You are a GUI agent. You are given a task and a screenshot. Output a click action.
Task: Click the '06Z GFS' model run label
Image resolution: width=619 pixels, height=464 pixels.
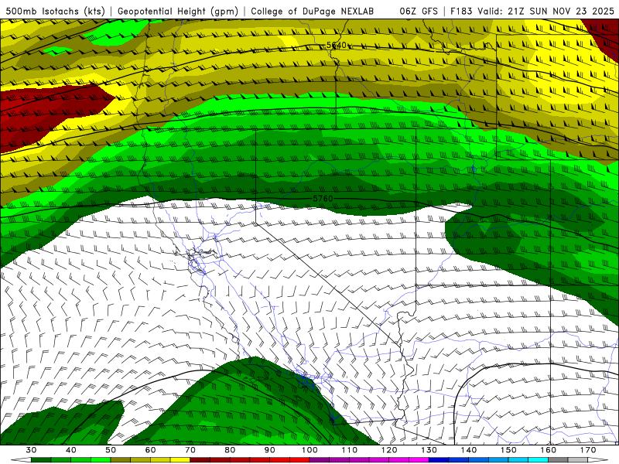[419, 11]
